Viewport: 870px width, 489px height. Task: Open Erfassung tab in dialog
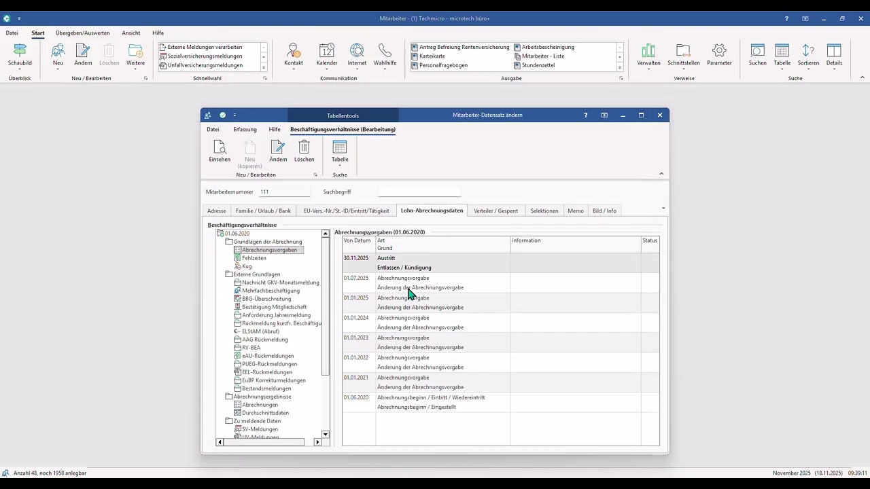pyautogui.click(x=245, y=129)
